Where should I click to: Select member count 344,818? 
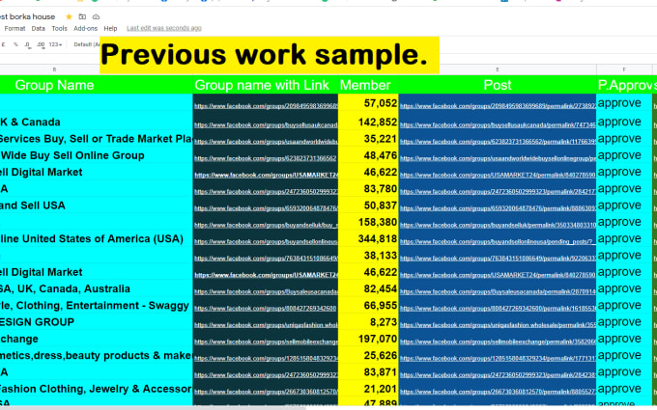pos(368,238)
